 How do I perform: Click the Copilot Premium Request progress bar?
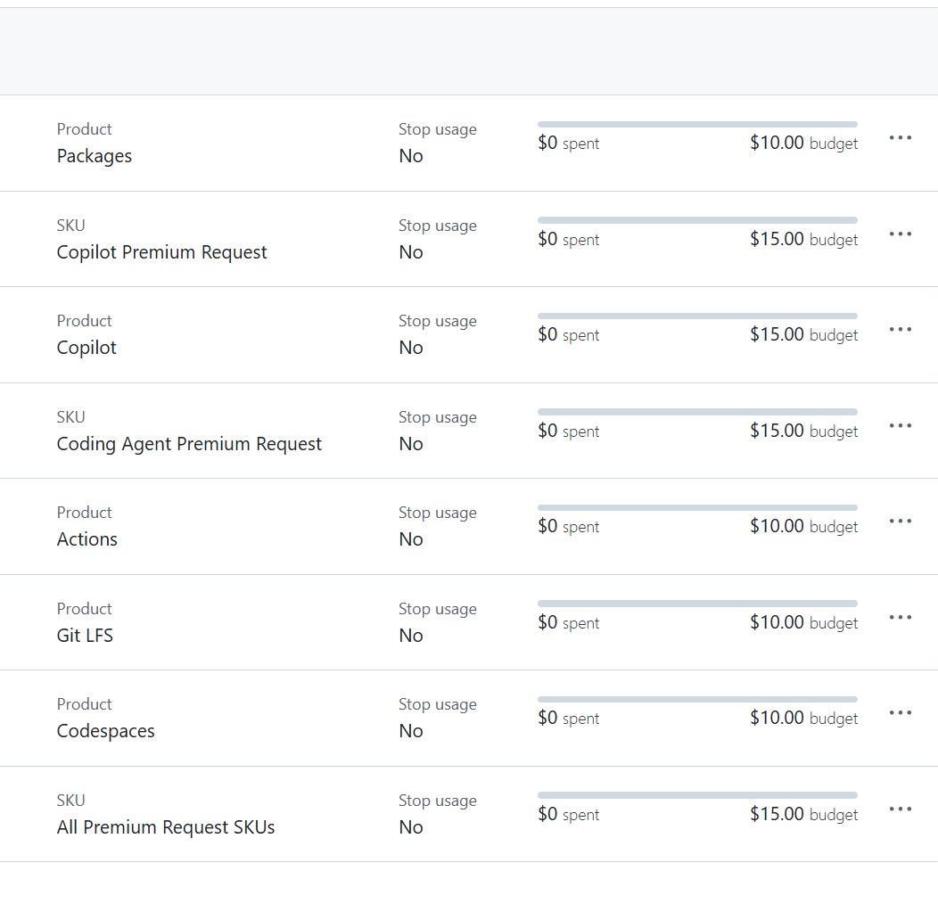pyautogui.click(x=697, y=220)
